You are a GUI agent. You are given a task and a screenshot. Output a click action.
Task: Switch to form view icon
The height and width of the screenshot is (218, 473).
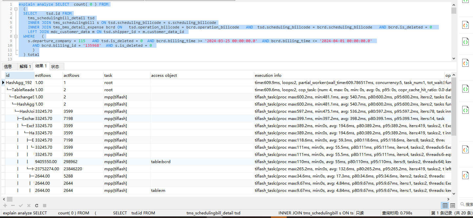point(453,206)
